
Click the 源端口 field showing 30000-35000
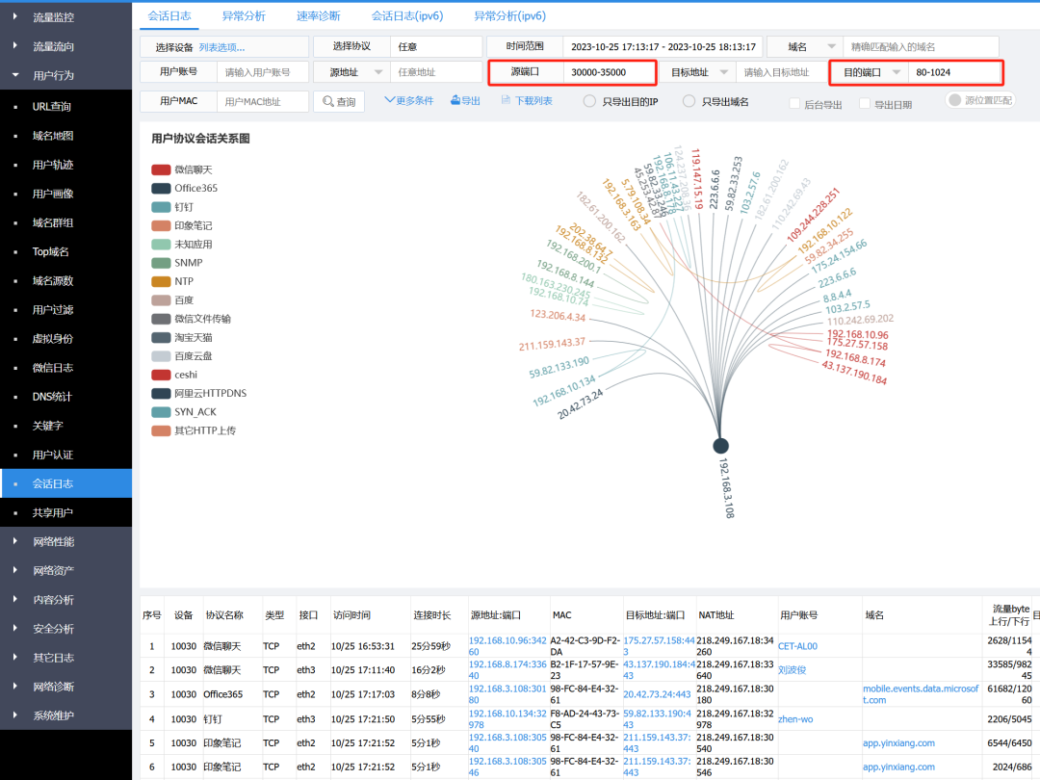click(x=610, y=72)
